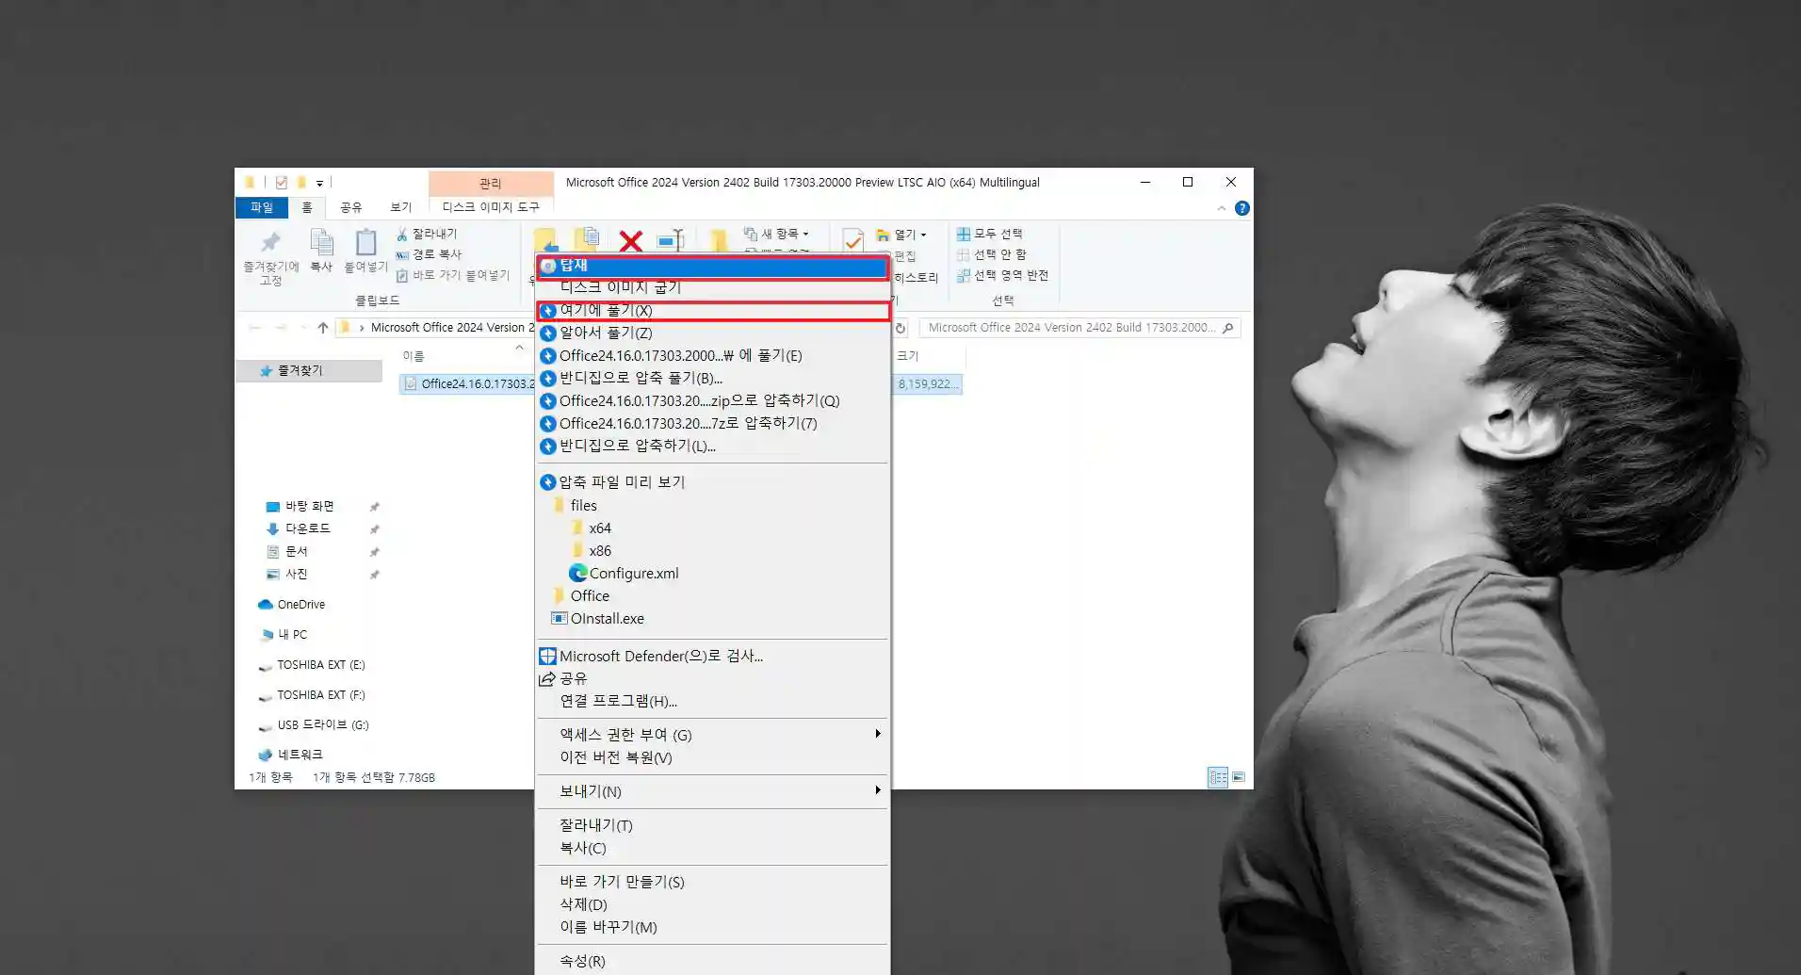Choose 반디집으로 압축하기(L) entry
The width and height of the screenshot is (1801, 975).
712,446
